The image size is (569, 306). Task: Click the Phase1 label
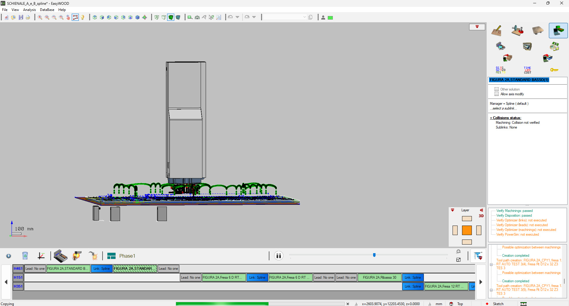coord(127,256)
